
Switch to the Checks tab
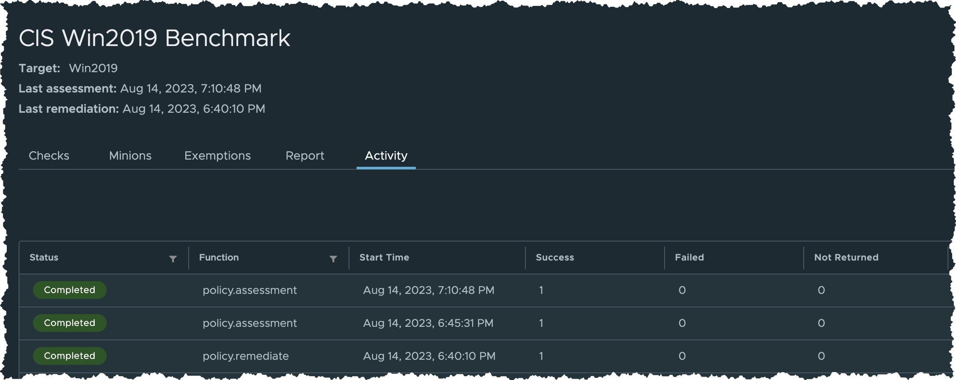click(49, 156)
